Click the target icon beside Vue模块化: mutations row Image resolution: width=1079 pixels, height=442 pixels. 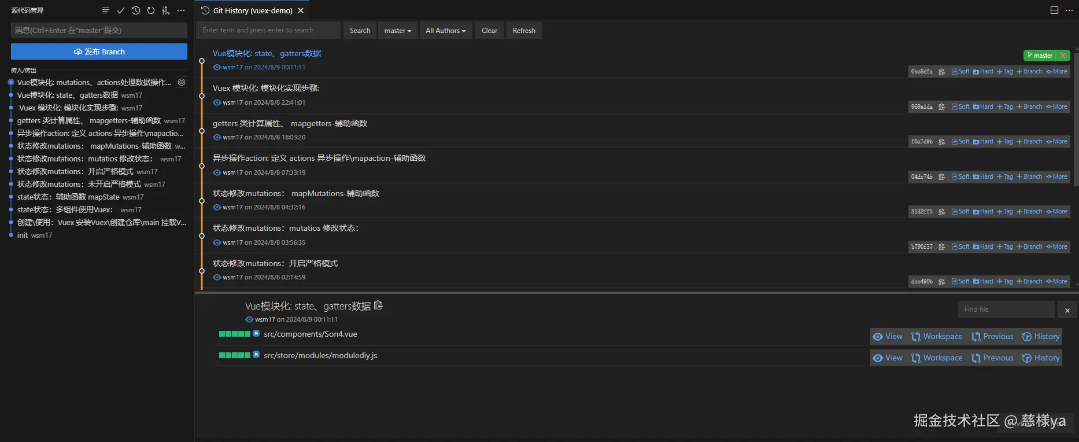[182, 82]
